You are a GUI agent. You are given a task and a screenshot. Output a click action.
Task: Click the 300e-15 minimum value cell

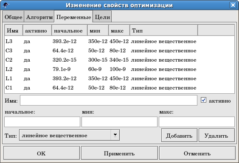click(x=98, y=60)
